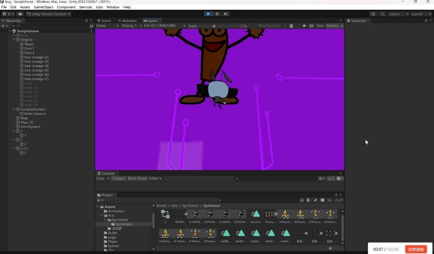
Task: Click the red stop-recording button
Action: pyautogui.click(x=416, y=249)
